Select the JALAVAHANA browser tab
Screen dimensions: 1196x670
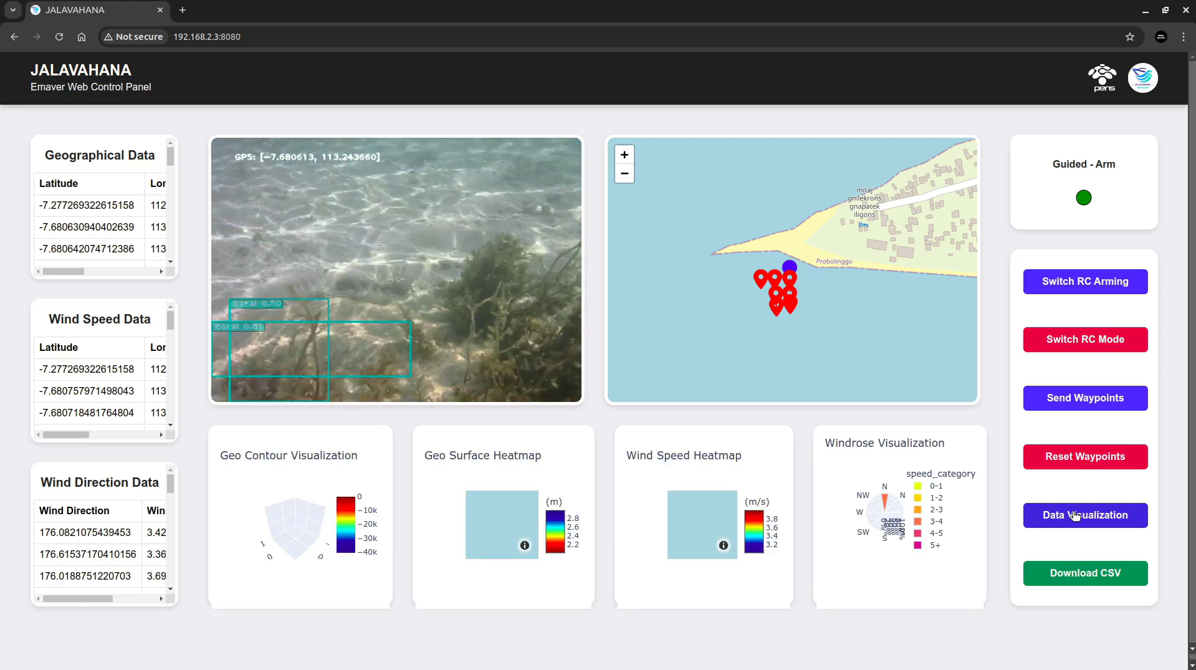[x=93, y=10]
